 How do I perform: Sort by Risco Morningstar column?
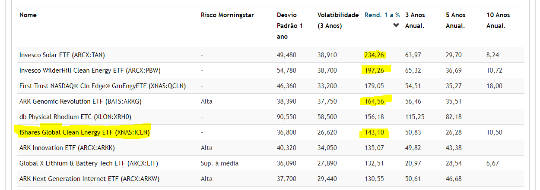(x=227, y=15)
